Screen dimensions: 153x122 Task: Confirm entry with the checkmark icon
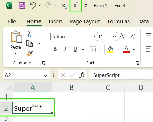(73, 75)
